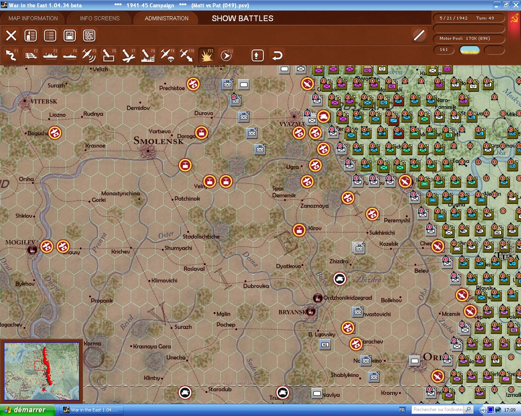521x416 pixels.
Task: Click the taskbar search magnifier button
Action: pyautogui.click(x=468, y=410)
